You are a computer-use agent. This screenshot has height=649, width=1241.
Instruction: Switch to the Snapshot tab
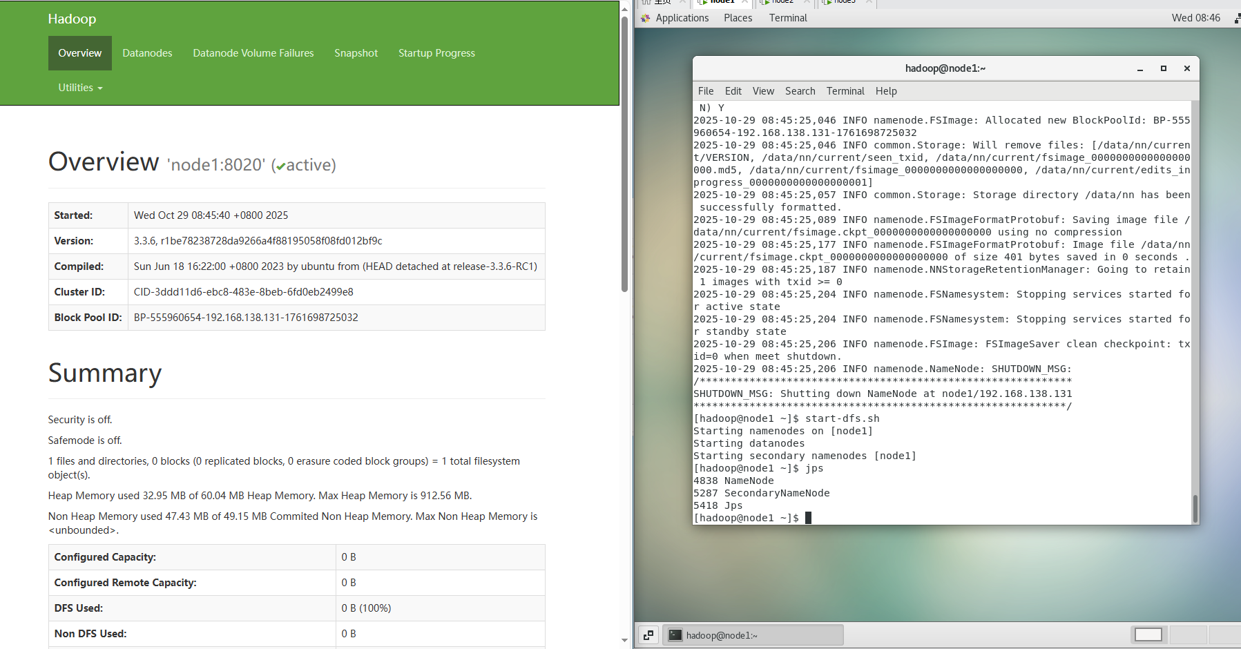click(x=356, y=53)
